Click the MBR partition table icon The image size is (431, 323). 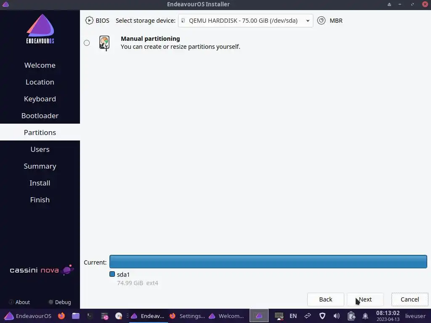pos(321,21)
